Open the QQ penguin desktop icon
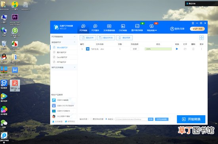Viewport: 218px width, 144px height. tap(4, 58)
